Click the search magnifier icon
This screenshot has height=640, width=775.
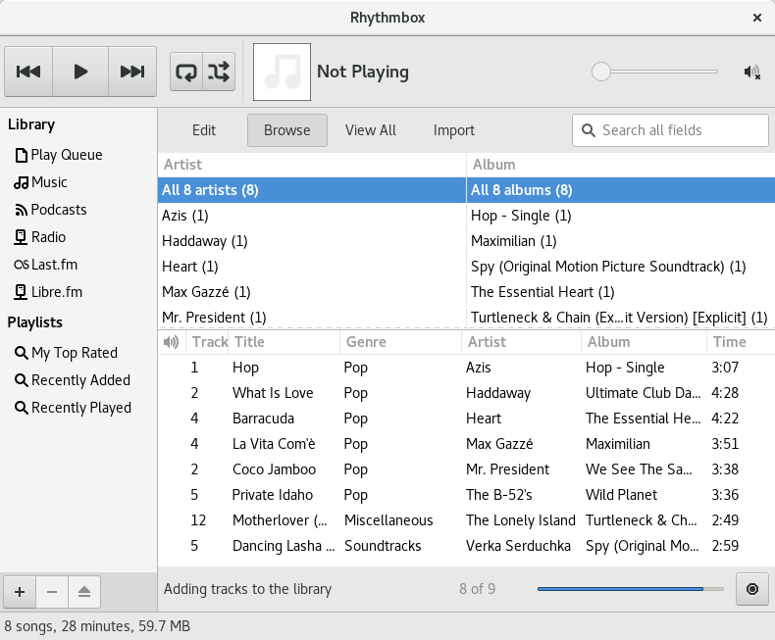[x=589, y=130]
